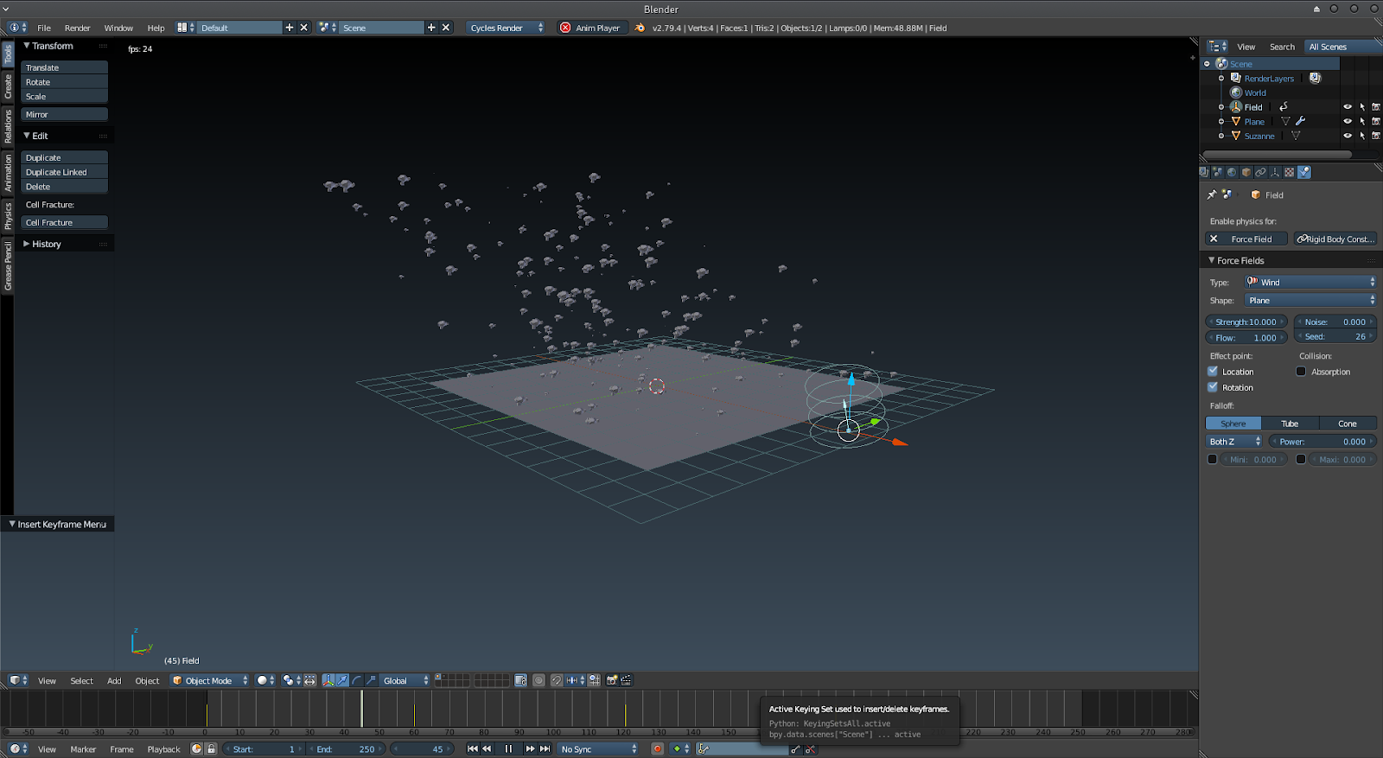The height and width of the screenshot is (758, 1383).
Task: Open the Render menu
Action: (77, 28)
